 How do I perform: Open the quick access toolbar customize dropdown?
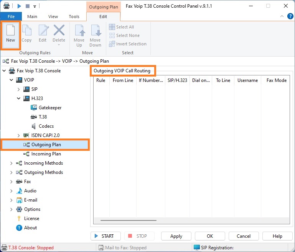click(x=35, y=7)
